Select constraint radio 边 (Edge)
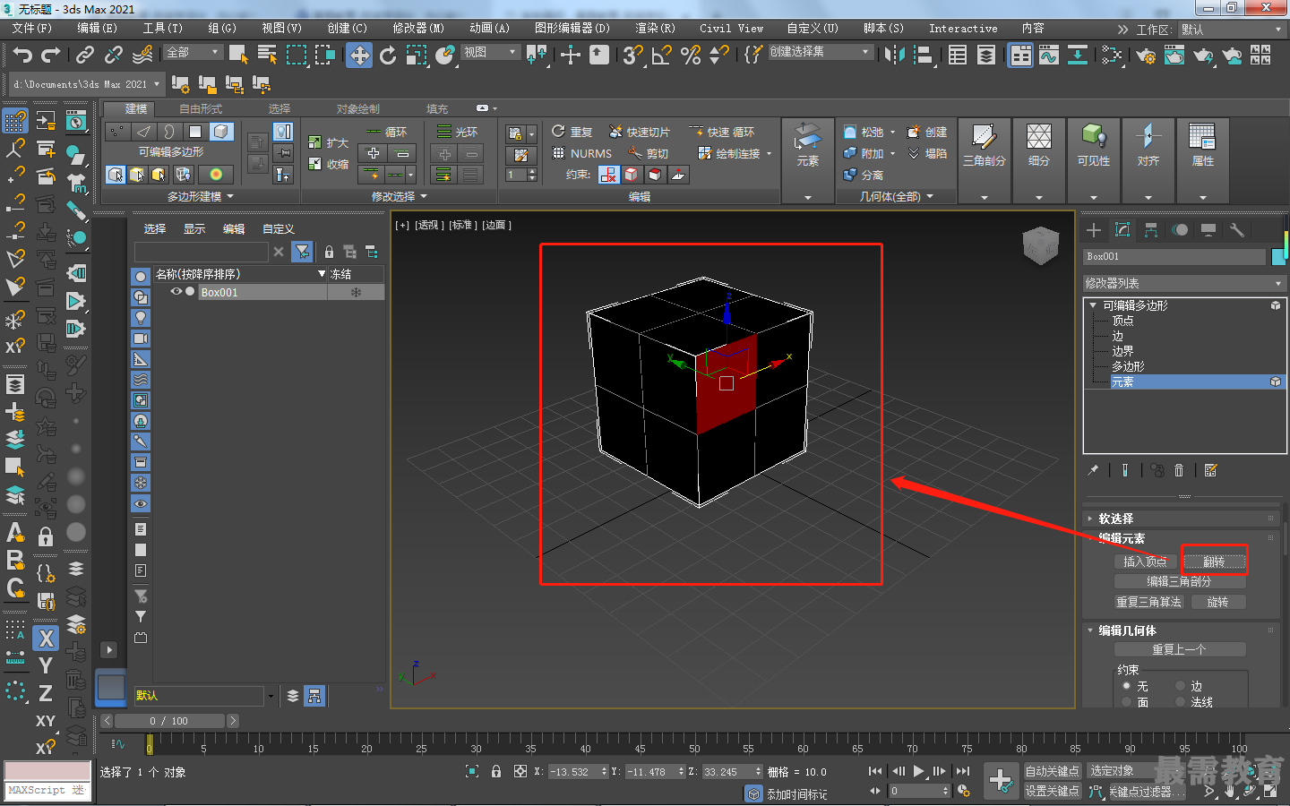The image size is (1290, 806). pos(1180,686)
